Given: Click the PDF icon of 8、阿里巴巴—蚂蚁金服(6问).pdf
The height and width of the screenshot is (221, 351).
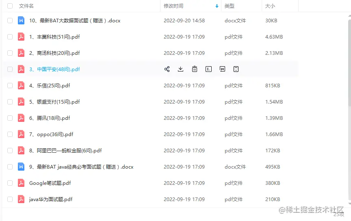Looking at the screenshot, I should [x=21, y=150].
